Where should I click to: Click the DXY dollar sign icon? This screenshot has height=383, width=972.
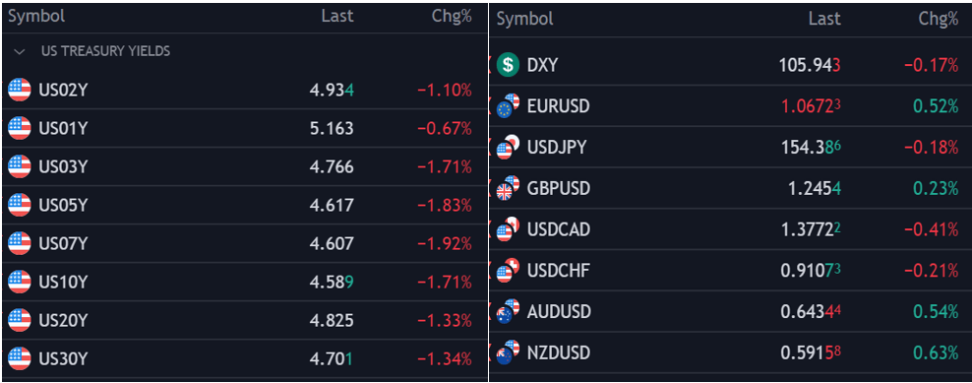pos(508,65)
